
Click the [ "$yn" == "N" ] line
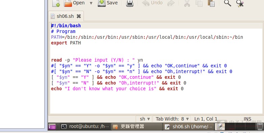click(119, 83)
